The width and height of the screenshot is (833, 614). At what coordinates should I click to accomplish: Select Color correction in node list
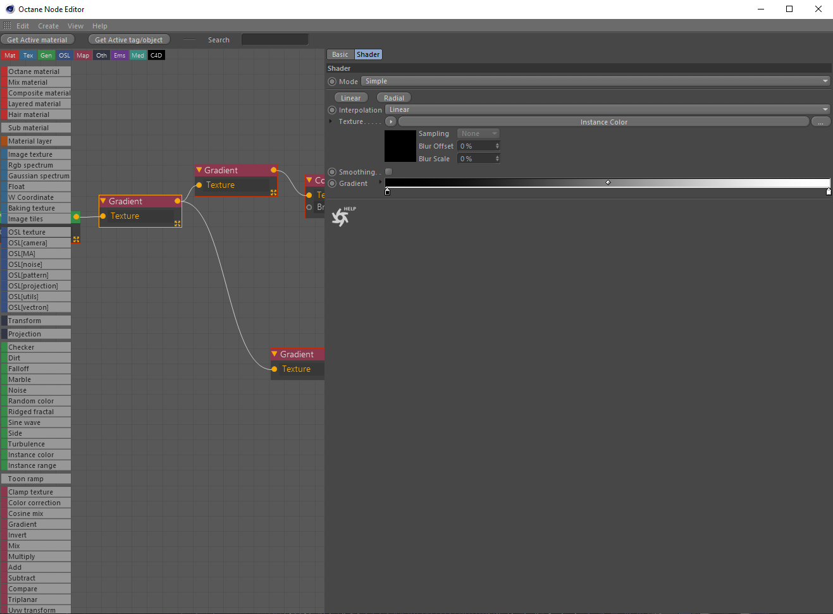tap(36, 503)
